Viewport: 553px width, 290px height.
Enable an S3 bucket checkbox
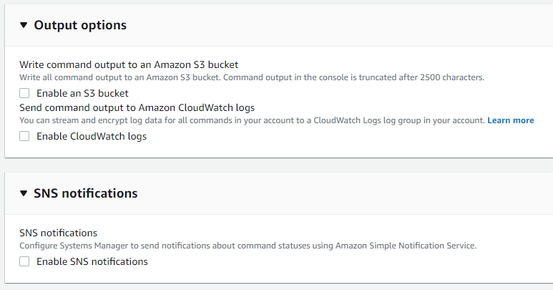[24, 93]
